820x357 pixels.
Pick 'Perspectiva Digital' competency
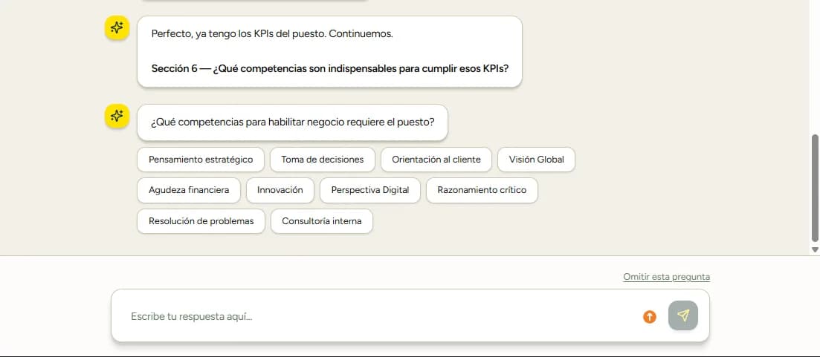pyautogui.click(x=370, y=191)
